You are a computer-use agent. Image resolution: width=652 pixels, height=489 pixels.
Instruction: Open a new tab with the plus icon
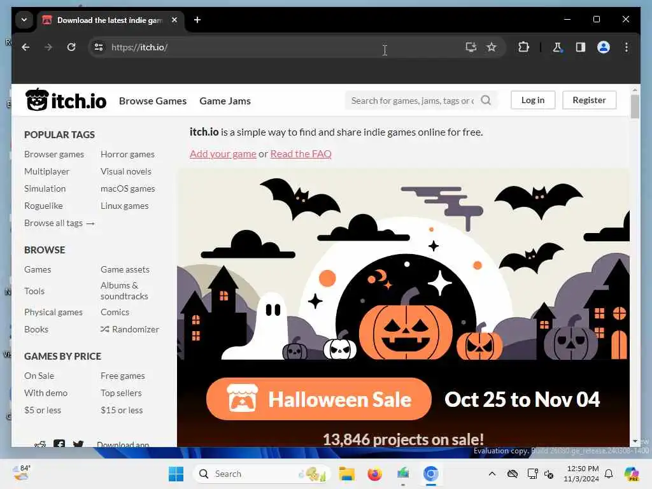point(197,20)
